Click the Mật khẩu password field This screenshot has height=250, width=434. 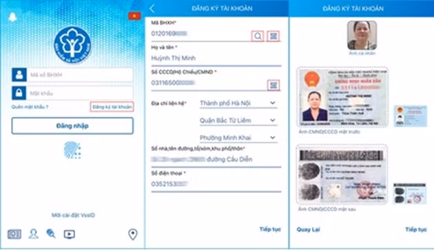[80, 93]
